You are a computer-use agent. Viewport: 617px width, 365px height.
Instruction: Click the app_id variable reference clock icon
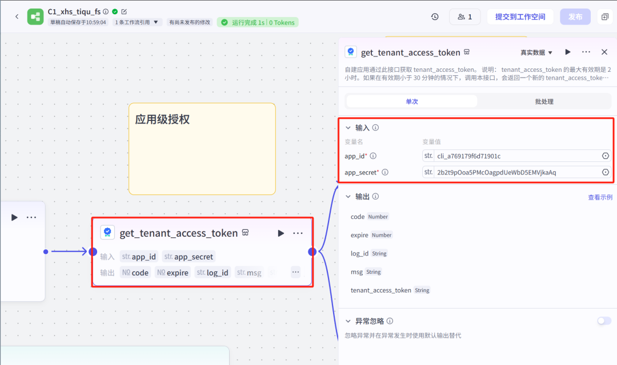[606, 155]
